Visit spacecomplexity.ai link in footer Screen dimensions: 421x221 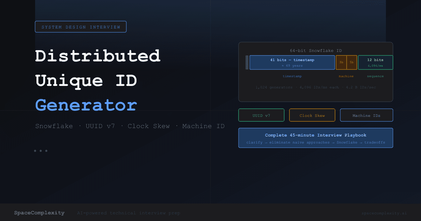384,213
